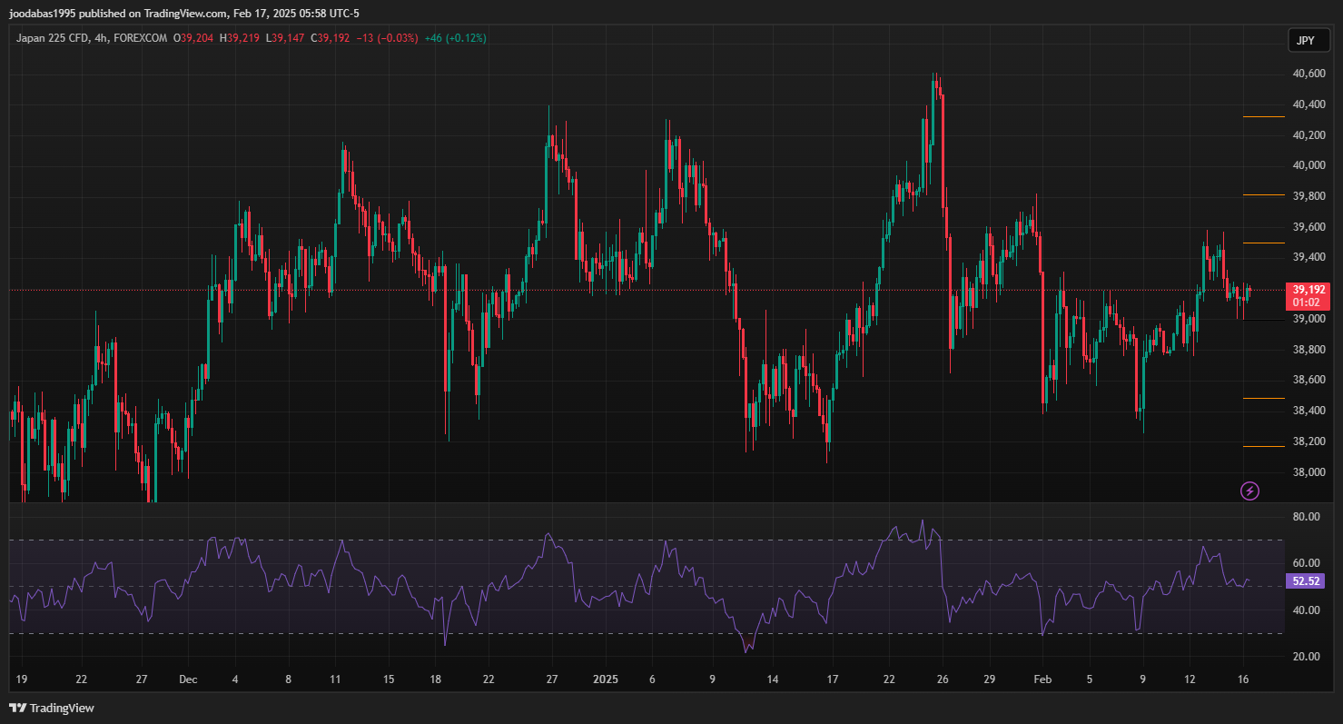Screen dimensions: 1343x724
Task: Click the 60.00 RSI axis label
Action: click(1307, 563)
